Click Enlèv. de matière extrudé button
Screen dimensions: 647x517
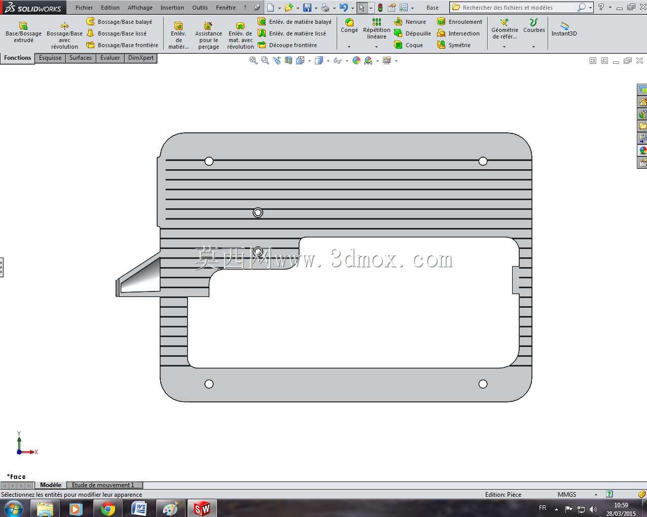178,35
